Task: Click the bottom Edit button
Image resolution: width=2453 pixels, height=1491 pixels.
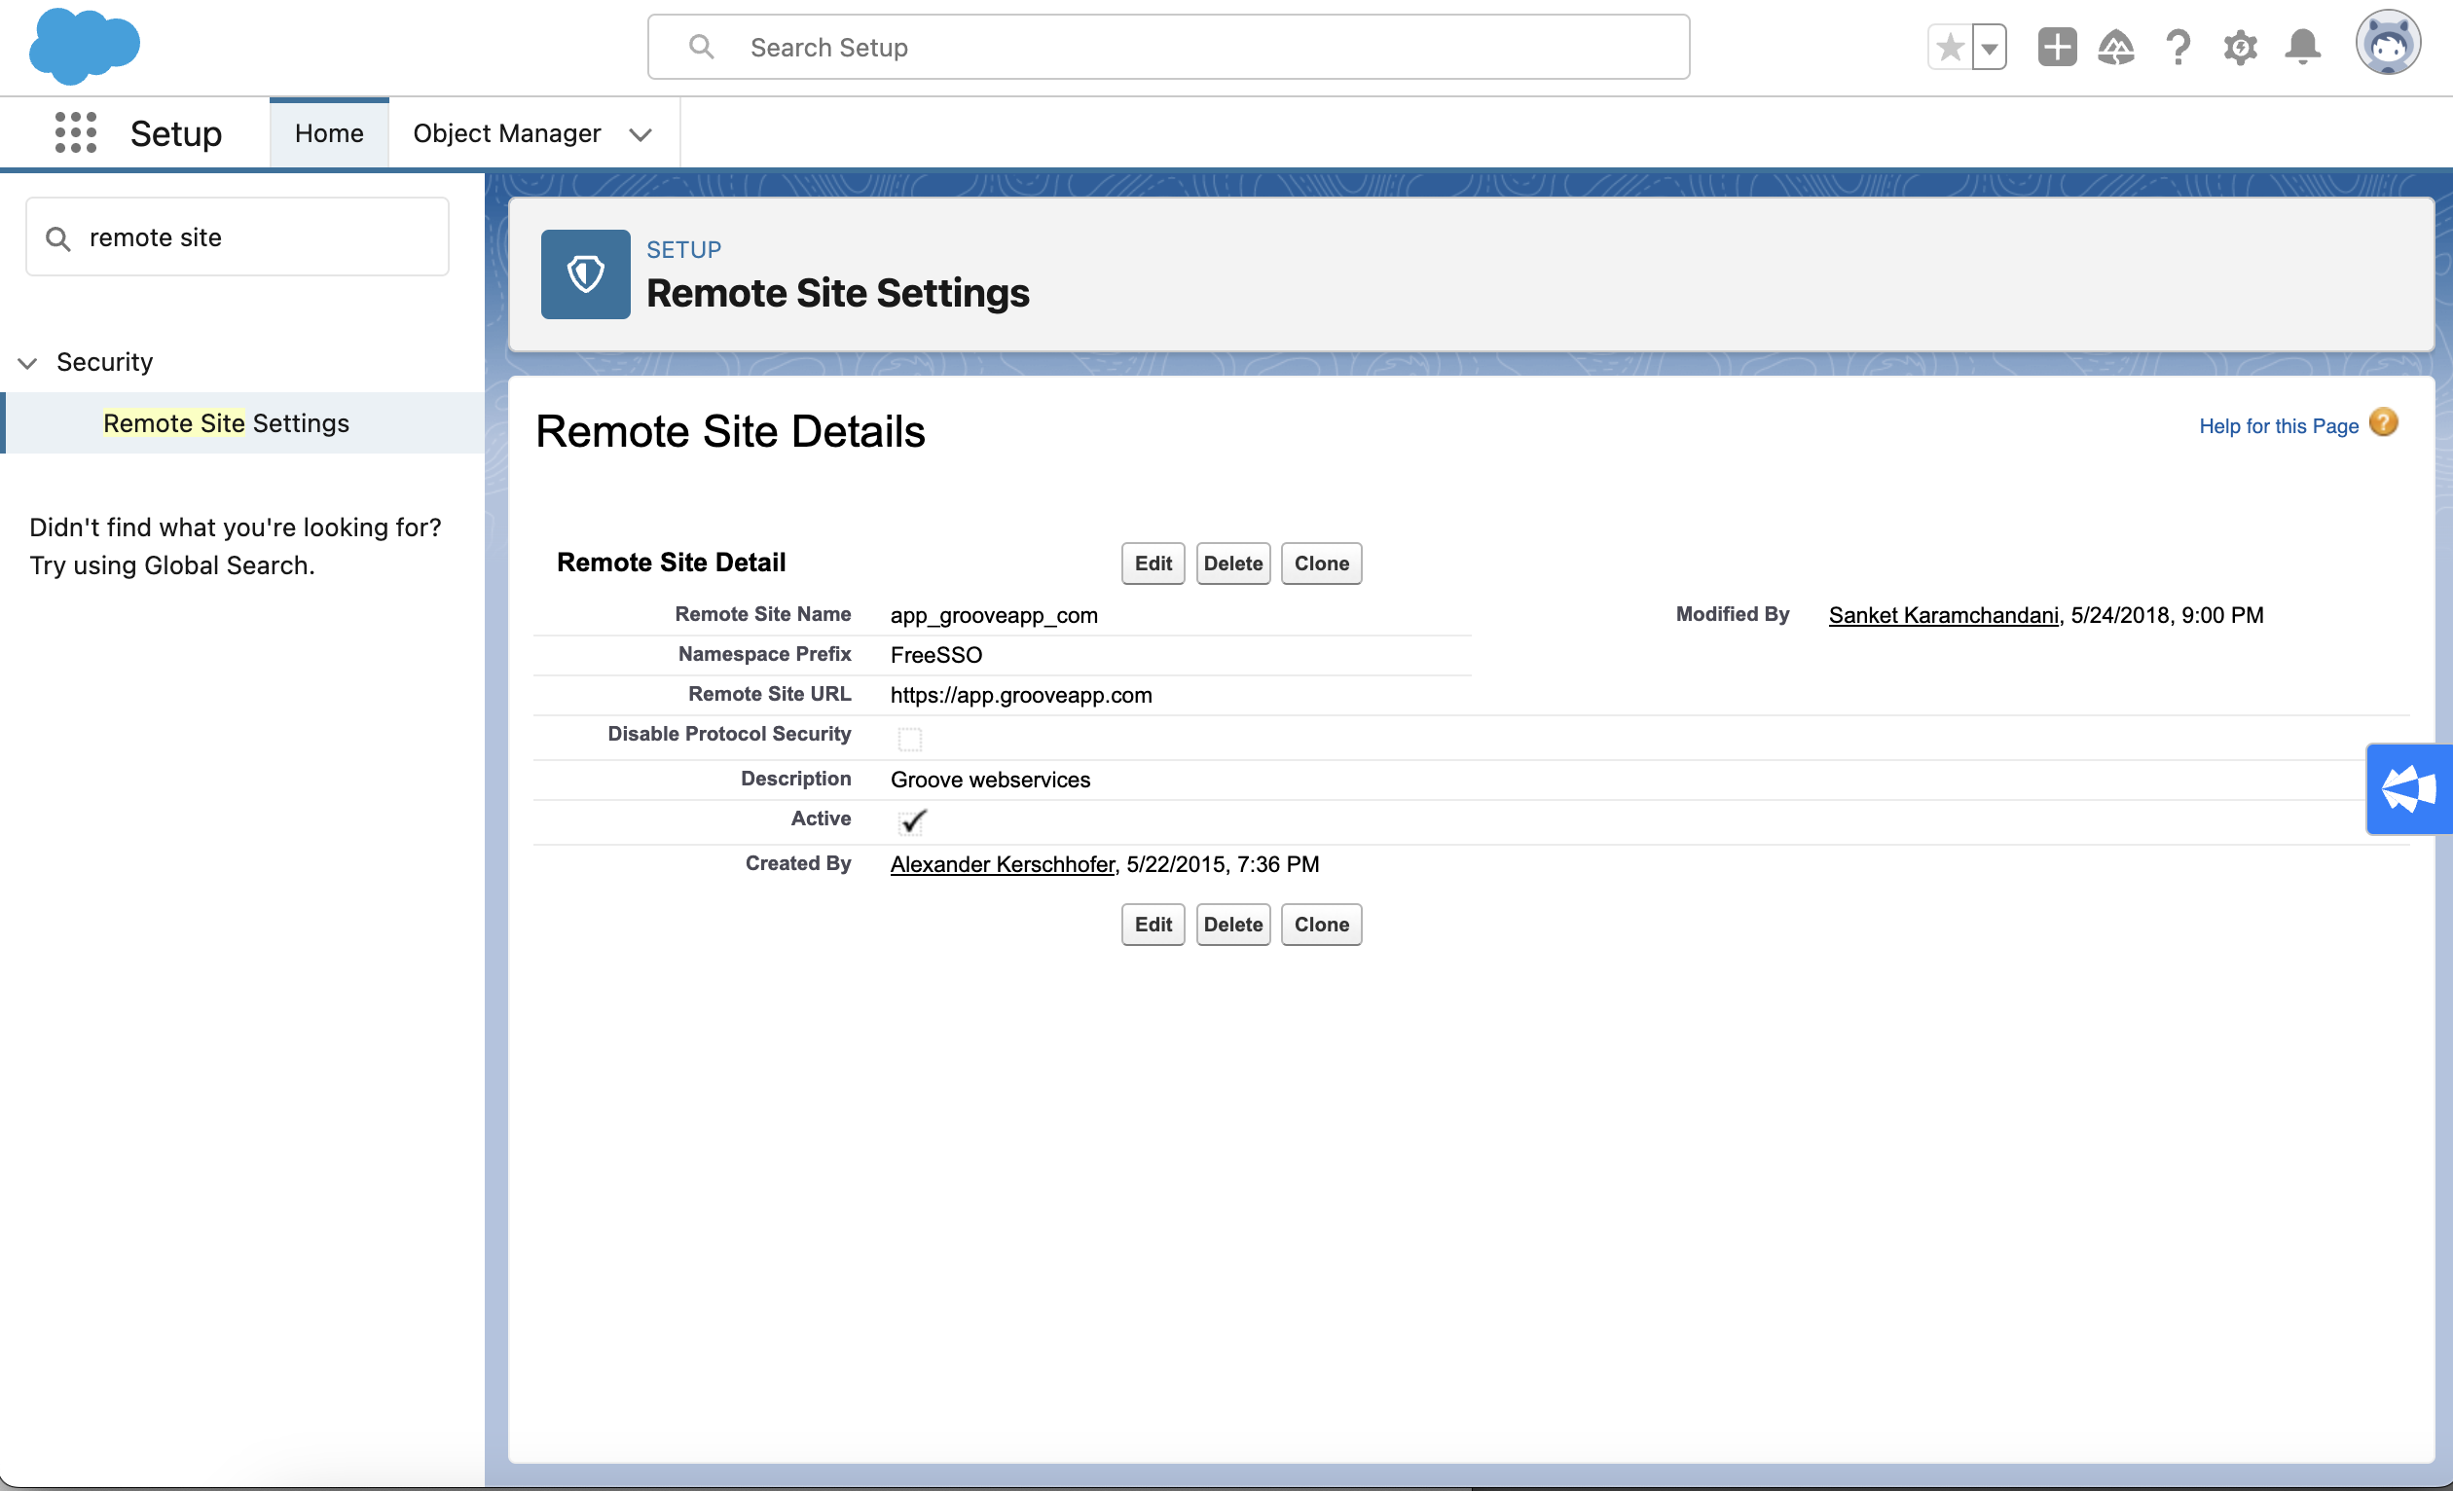Action: pos(1153,925)
